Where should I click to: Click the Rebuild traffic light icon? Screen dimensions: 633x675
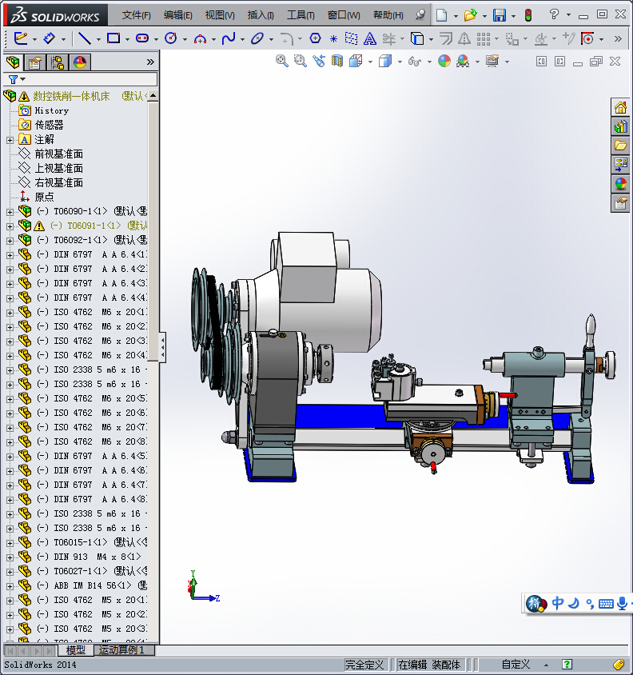[528, 15]
